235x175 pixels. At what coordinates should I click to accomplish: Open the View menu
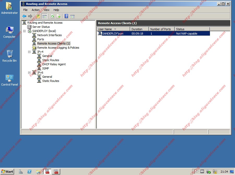pyautogui.click(x=46, y=10)
